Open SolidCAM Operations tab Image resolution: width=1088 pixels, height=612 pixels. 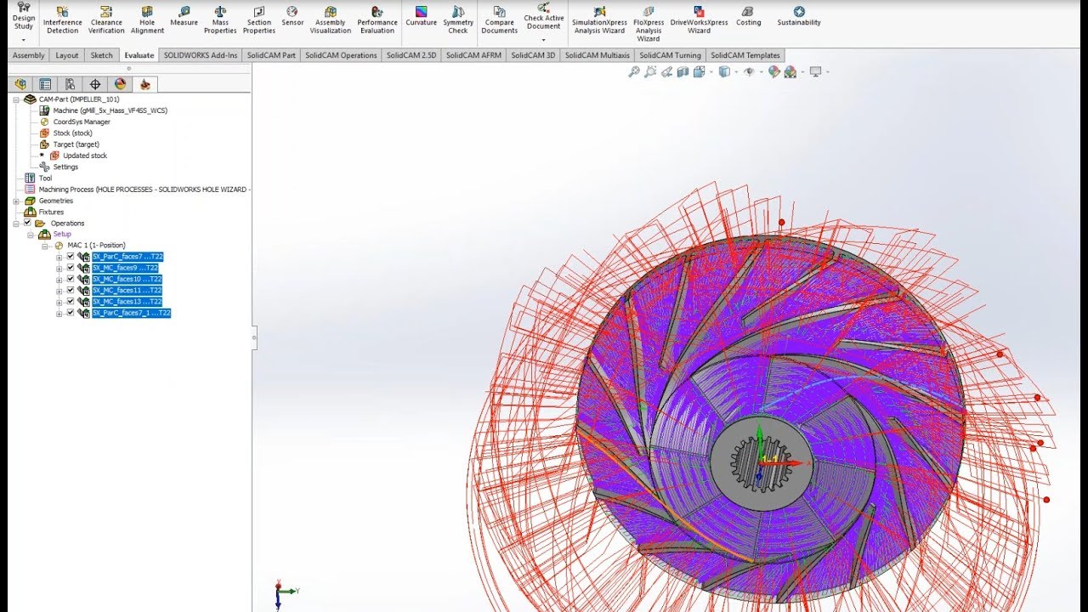coord(341,55)
